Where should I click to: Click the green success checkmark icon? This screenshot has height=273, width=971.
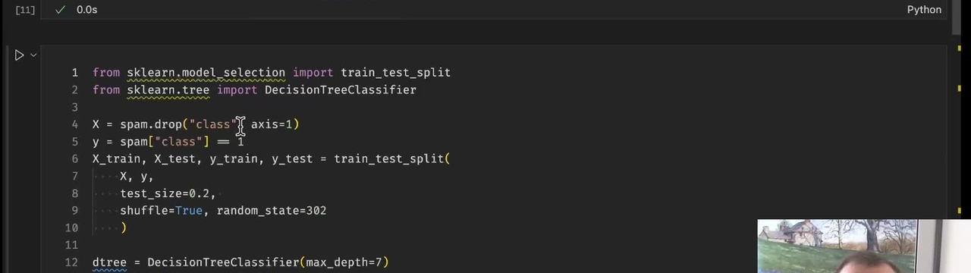pos(60,10)
